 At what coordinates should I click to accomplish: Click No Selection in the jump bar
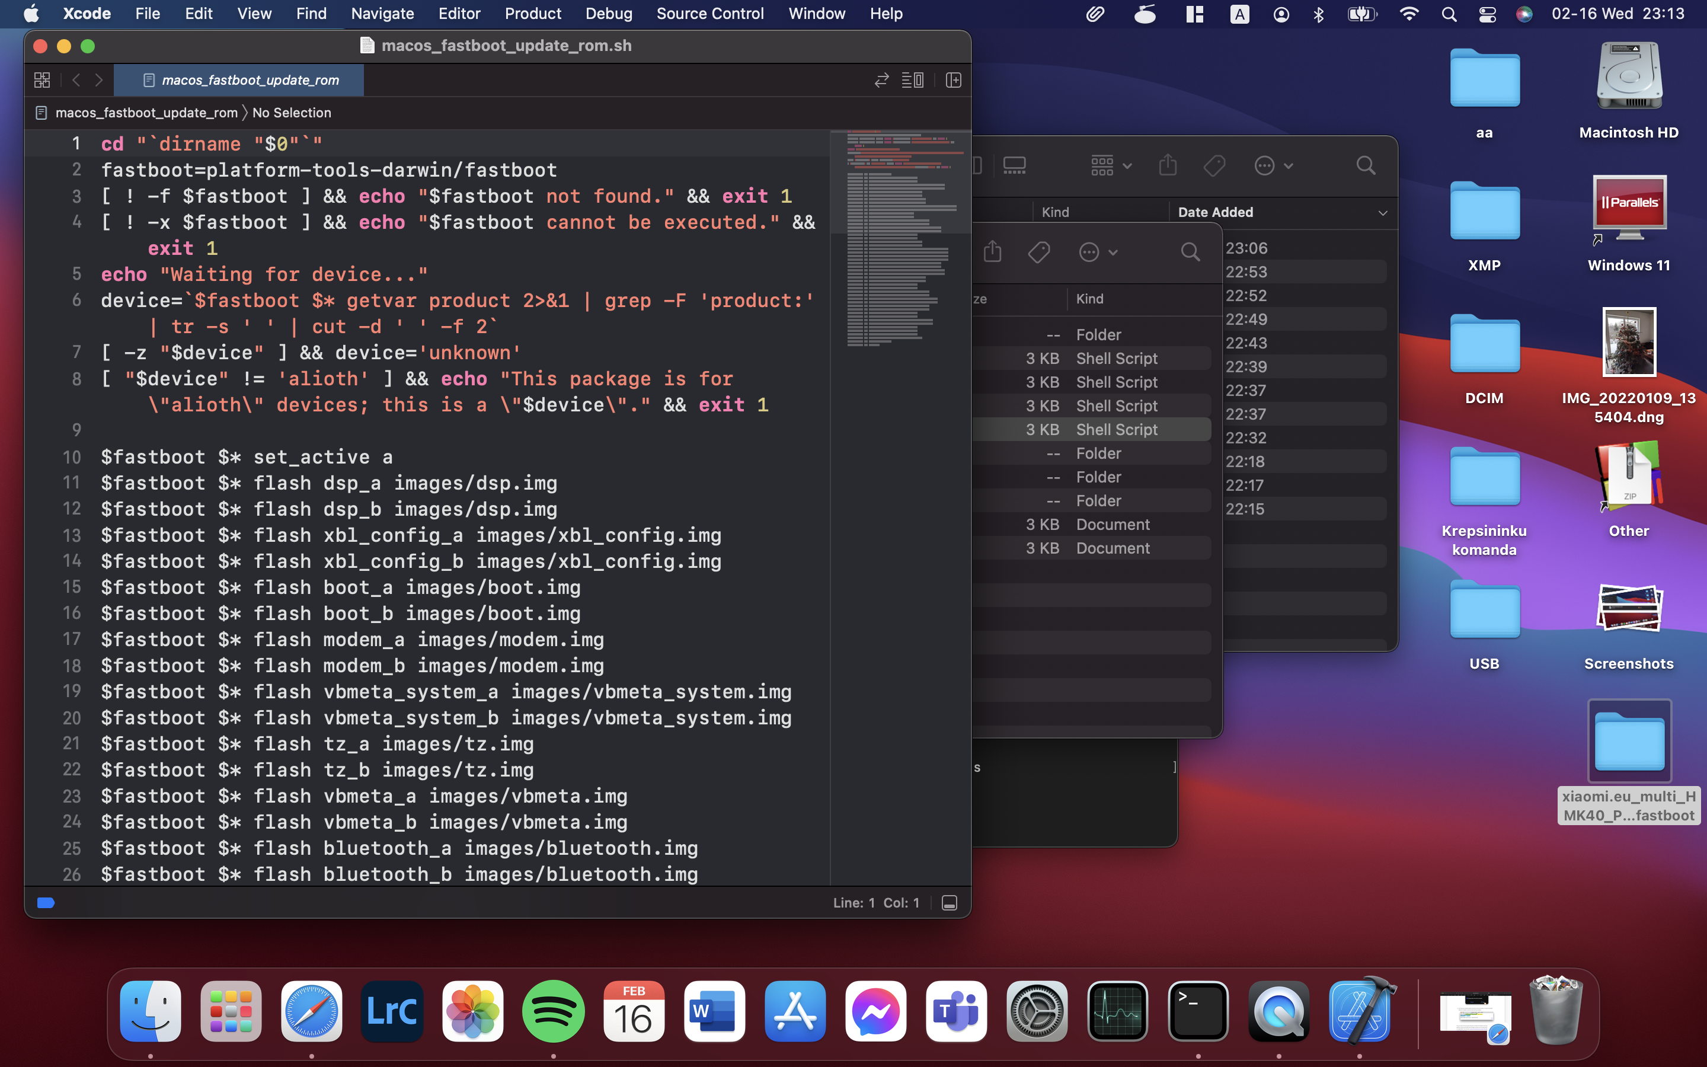coord(292,113)
